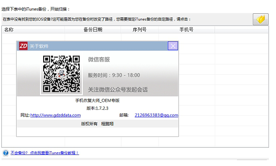Click the 2126963383@qq.com email link

tap(156, 115)
